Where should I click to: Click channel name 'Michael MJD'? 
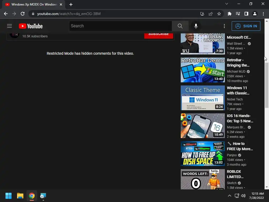[x=236, y=72]
